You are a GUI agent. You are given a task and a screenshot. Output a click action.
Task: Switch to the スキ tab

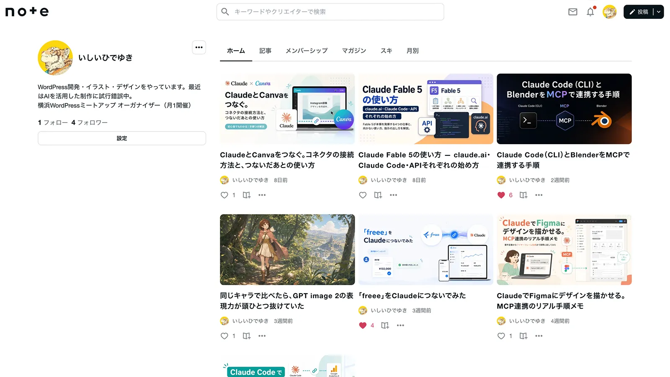coord(386,51)
